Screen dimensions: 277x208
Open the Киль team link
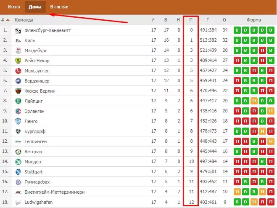(x=30, y=40)
